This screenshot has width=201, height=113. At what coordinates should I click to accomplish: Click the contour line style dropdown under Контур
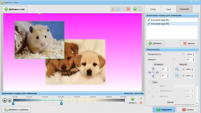(x=184, y=105)
